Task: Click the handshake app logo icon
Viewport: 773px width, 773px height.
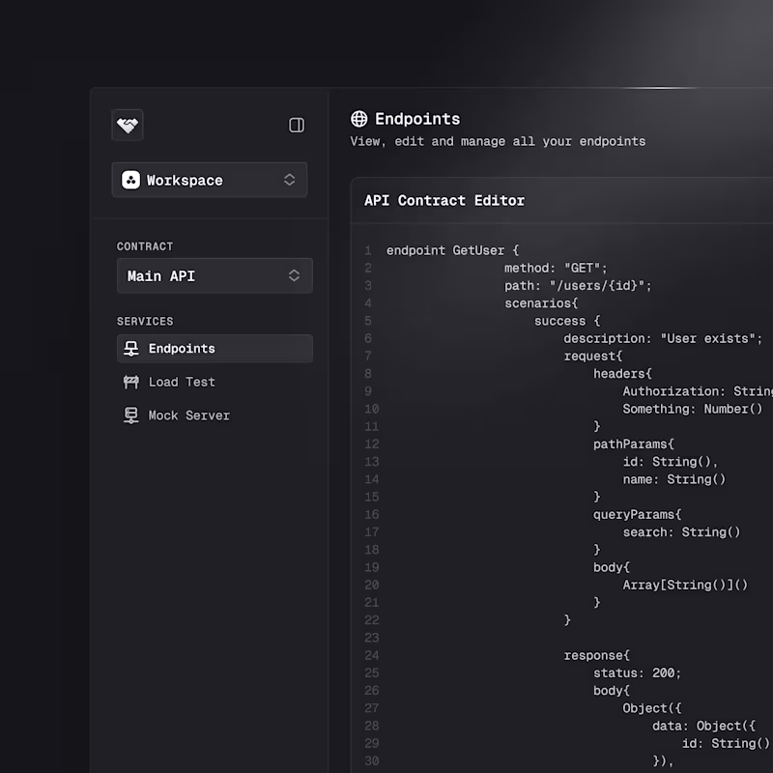Action: (128, 126)
